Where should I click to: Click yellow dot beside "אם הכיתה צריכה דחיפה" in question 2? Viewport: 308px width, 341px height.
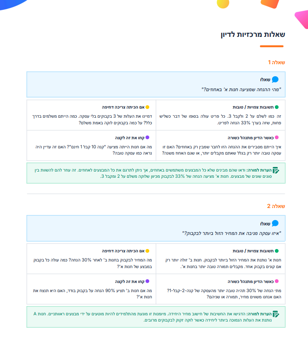click(147, 251)
